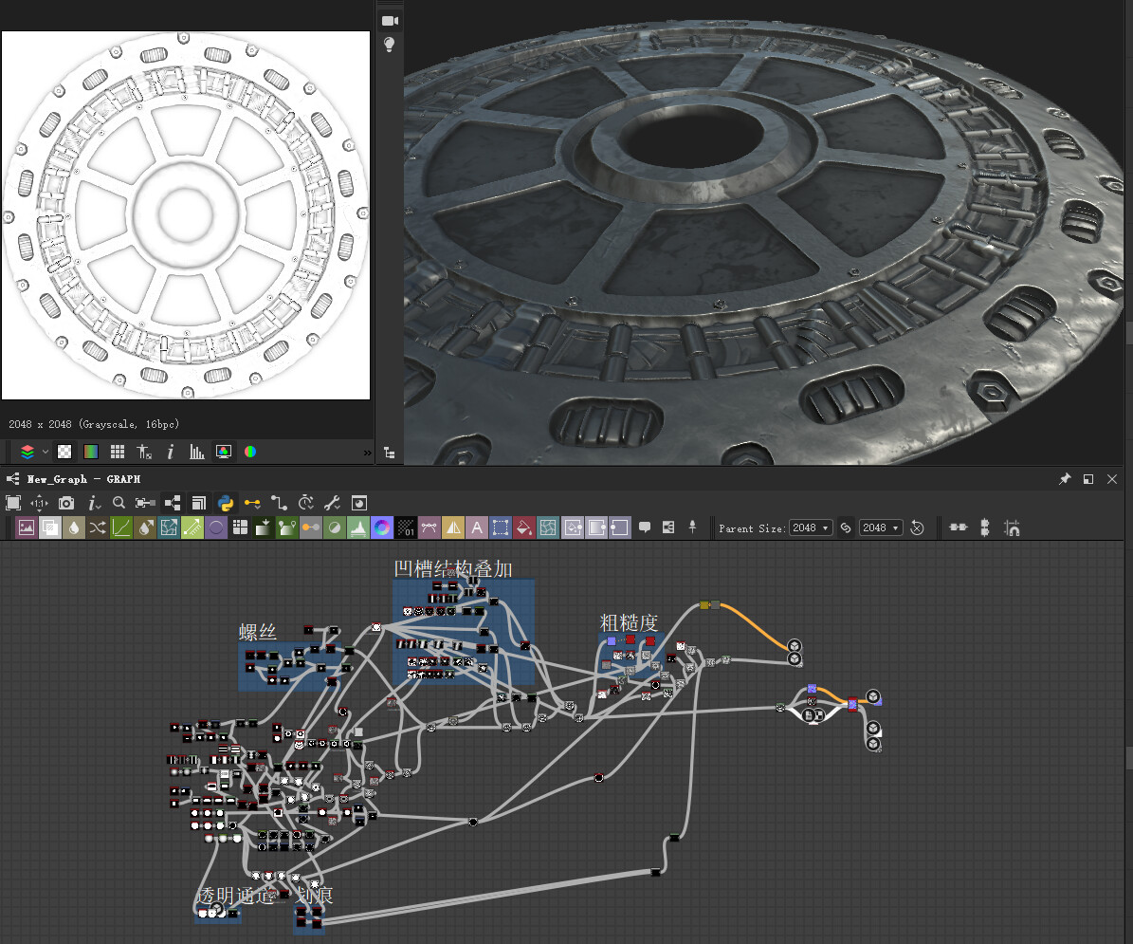The height and width of the screenshot is (944, 1133).
Task: Click the reset size button next to dropdowns
Action: coord(916,528)
